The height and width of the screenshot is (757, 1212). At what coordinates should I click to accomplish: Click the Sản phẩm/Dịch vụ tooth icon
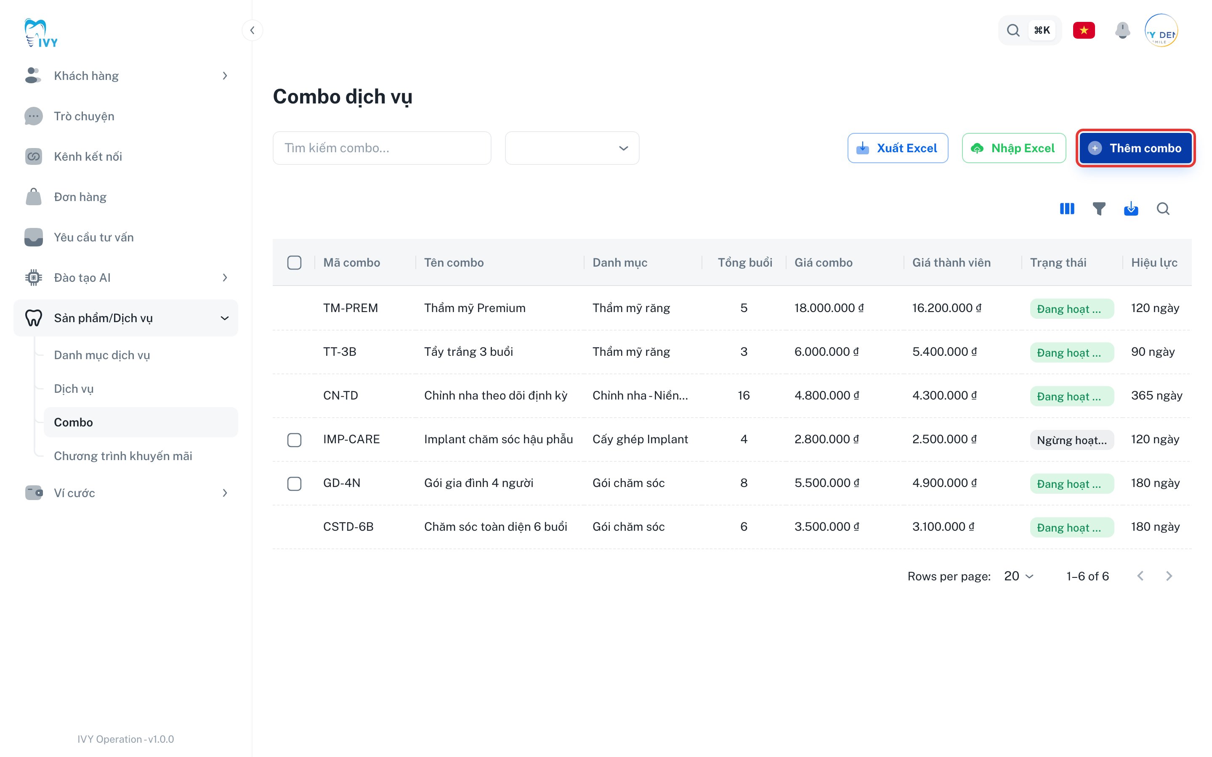(33, 318)
